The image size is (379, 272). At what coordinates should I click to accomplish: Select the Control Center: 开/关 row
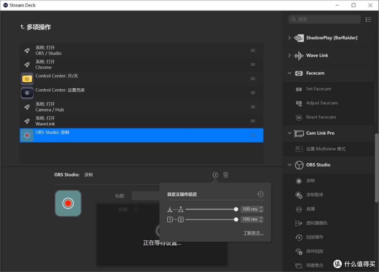141,79
